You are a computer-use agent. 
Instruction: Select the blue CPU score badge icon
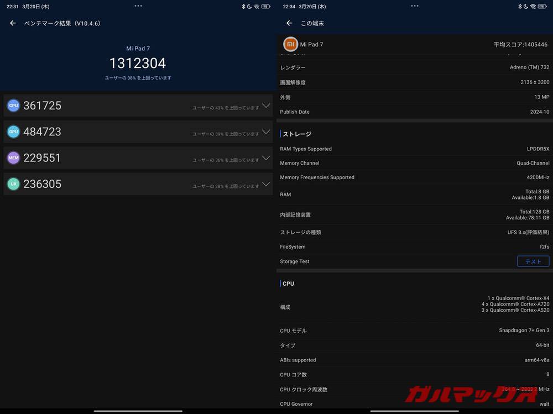[x=13, y=106]
